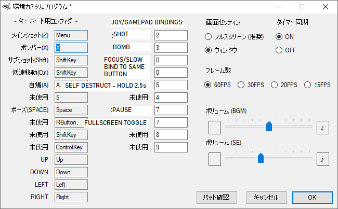338x209 pixels.
Task: Click the キーボード用コンフィグ heading
Action: click(x=46, y=21)
